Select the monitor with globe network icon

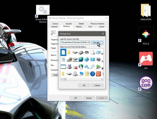click(x=87, y=59)
